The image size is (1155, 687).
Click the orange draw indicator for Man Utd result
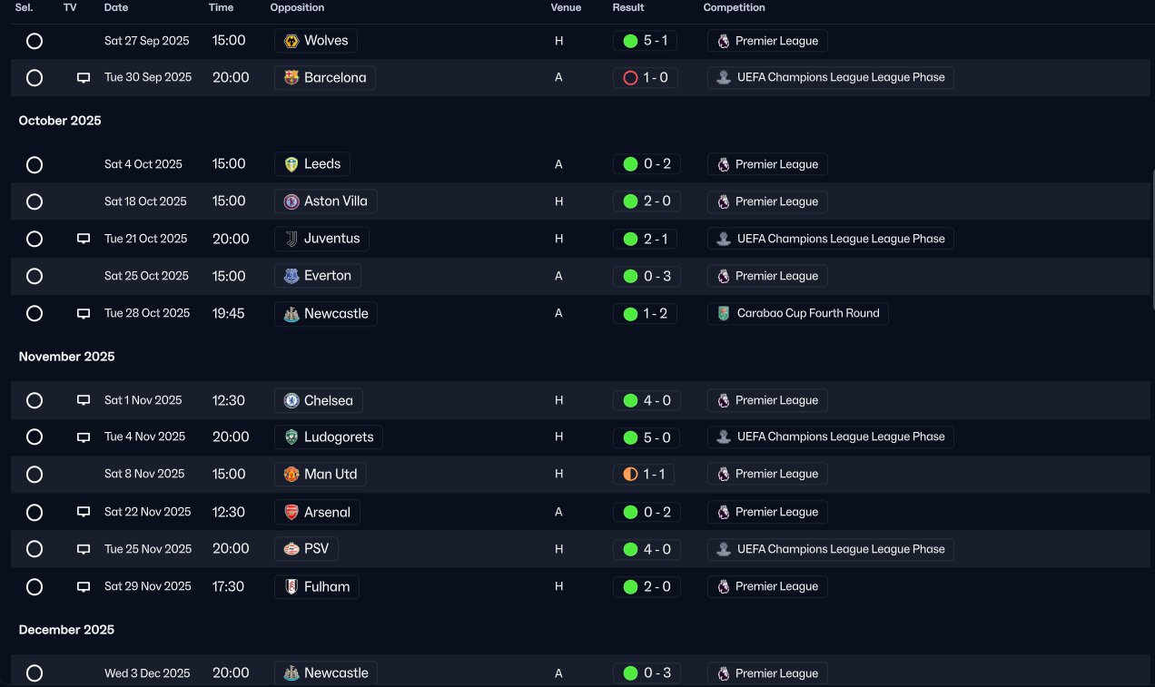pos(630,474)
